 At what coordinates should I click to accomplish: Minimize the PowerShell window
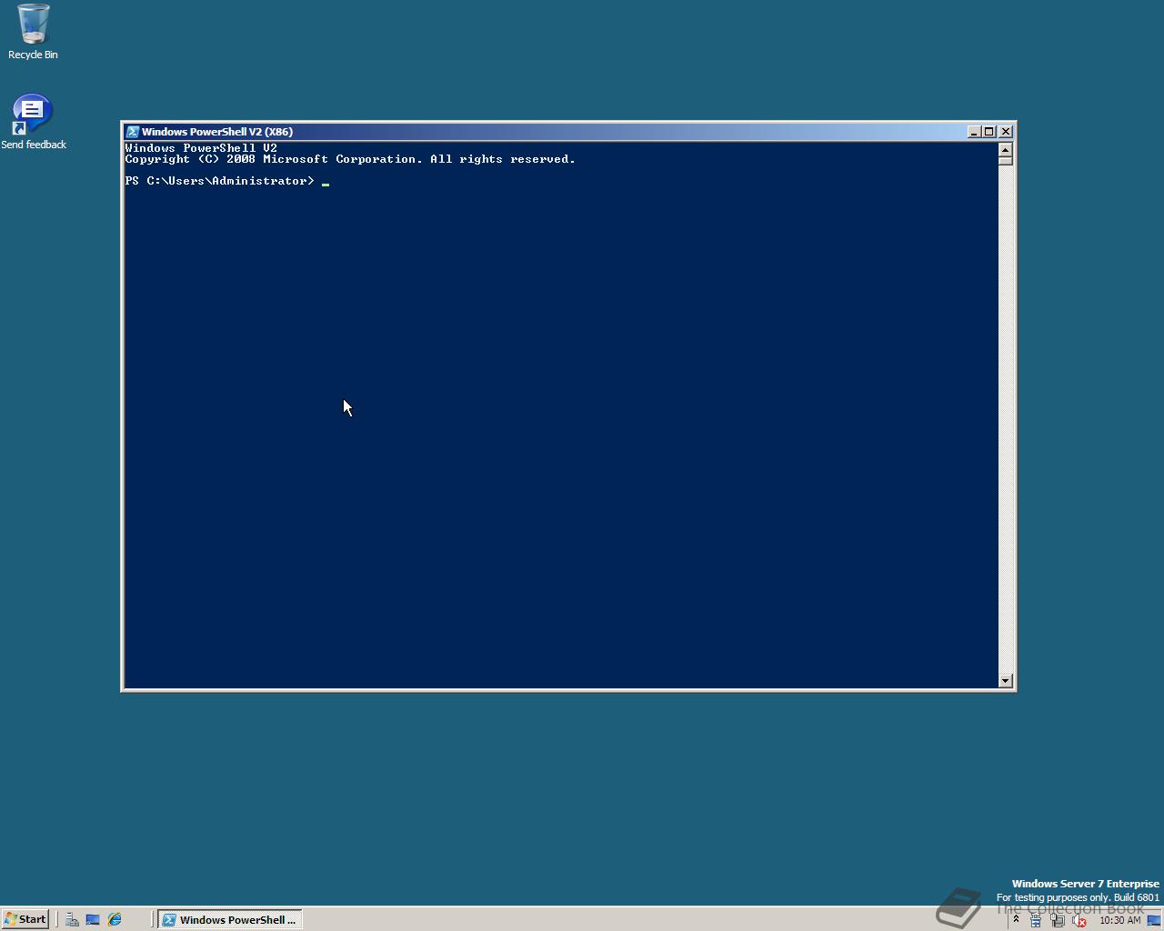[974, 132]
